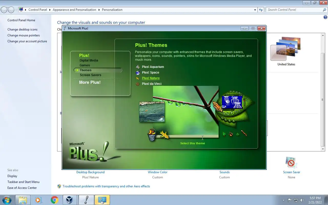Open Sounds settings
The width and height of the screenshot is (328, 205).
click(224, 172)
